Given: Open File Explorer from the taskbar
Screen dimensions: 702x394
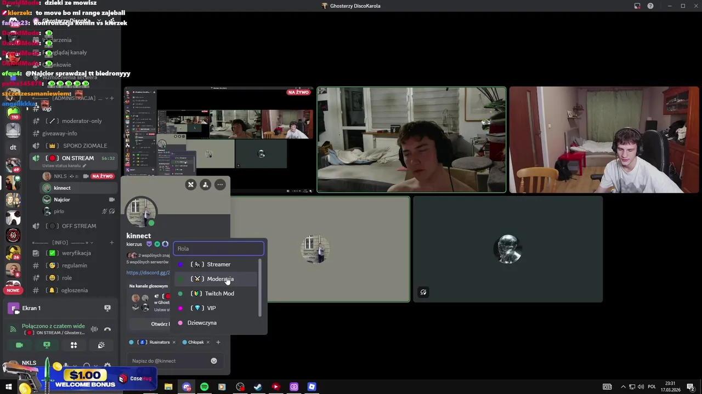Looking at the screenshot, I should point(168,387).
